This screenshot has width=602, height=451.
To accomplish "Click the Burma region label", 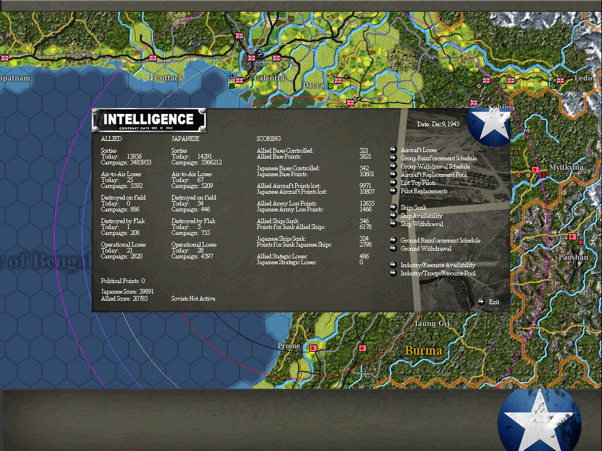I will (x=423, y=350).
